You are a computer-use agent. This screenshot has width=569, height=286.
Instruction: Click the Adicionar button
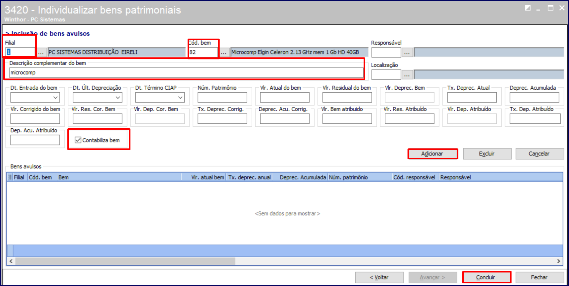click(433, 154)
